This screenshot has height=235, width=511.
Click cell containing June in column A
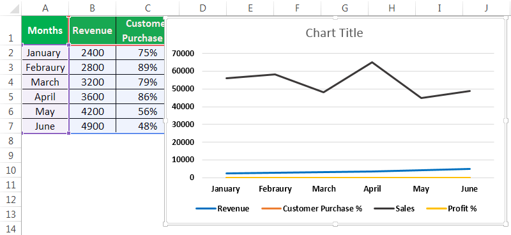pos(45,126)
